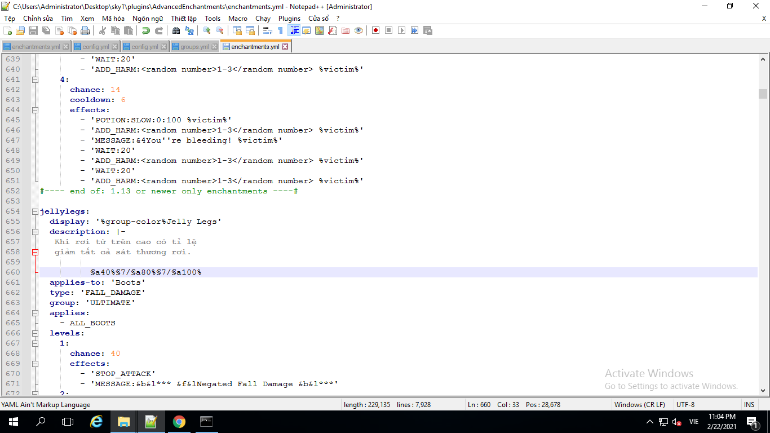Toggle INS insert mode in status bar
The width and height of the screenshot is (770, 433).
point(749,405)
